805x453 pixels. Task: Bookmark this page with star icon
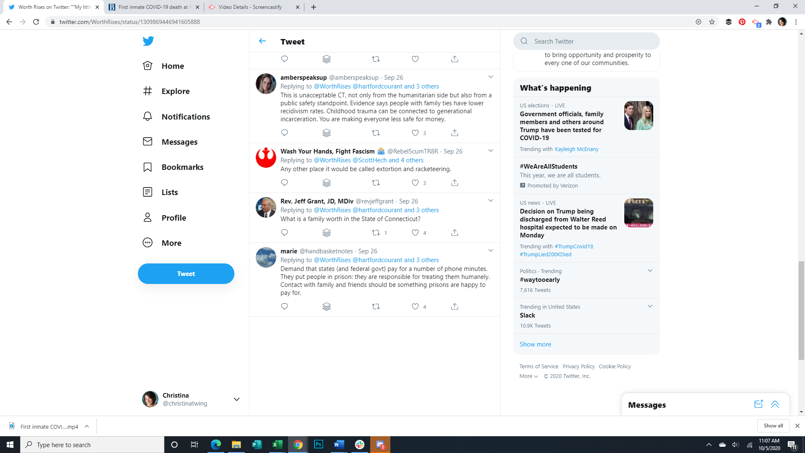(x=712, y=22)
